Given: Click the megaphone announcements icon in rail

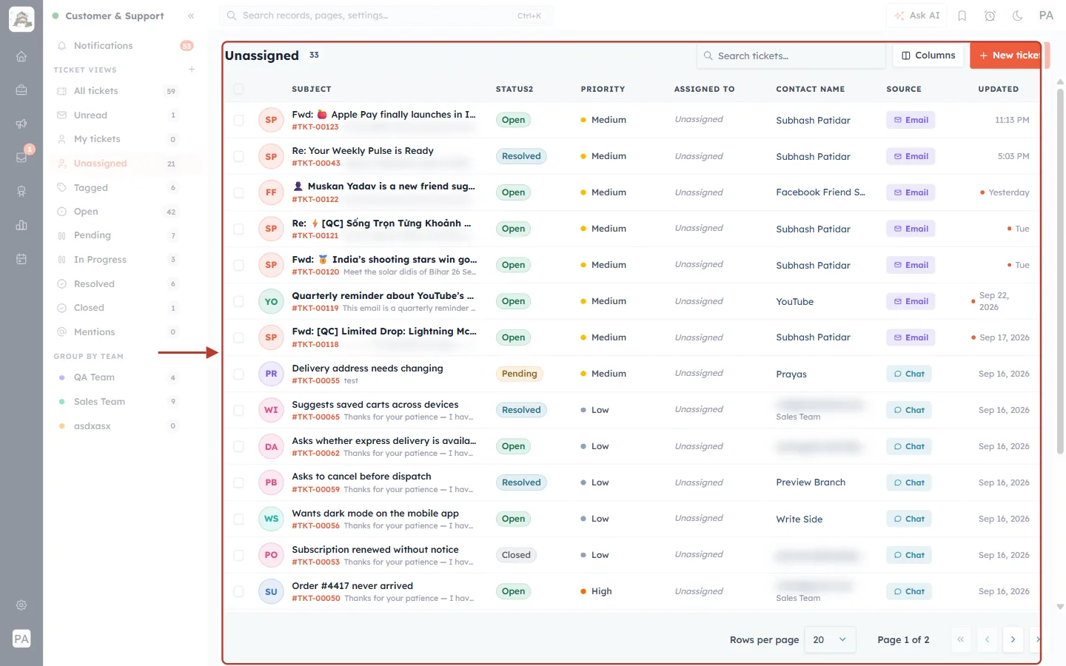Looking at the screenshot, I should click(21, 124).
